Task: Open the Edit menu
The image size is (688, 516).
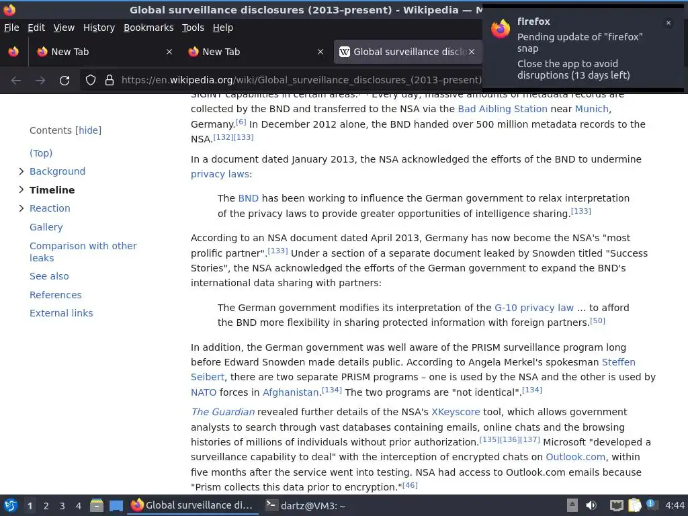Action: (x=36, y=28)
